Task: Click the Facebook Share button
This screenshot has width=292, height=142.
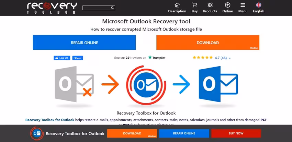Action: 78,58
